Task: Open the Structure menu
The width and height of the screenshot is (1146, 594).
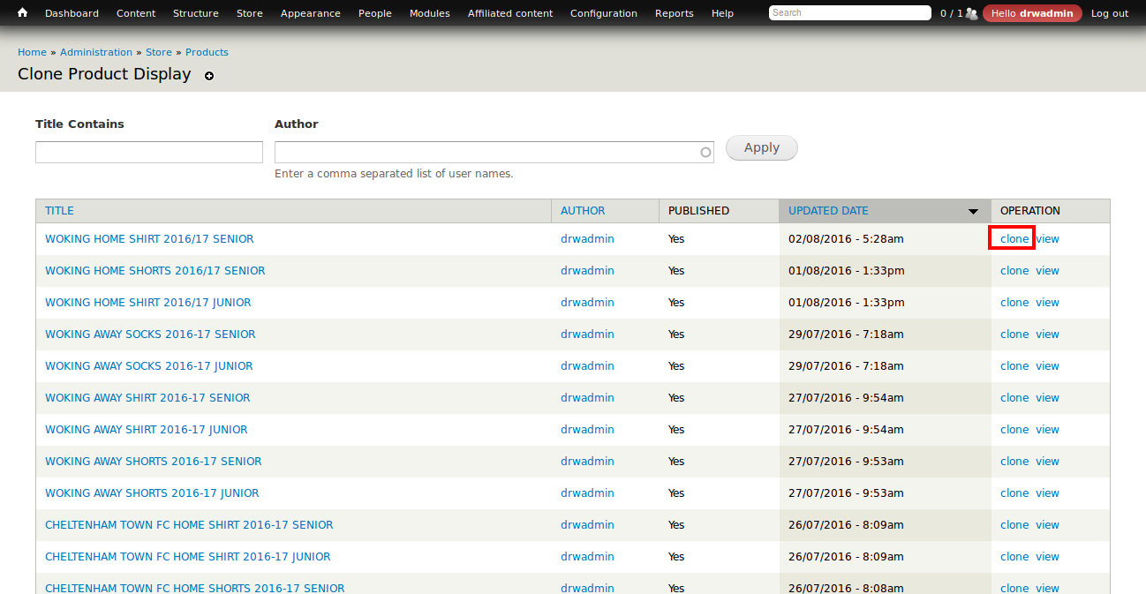Action: (195, 12)
